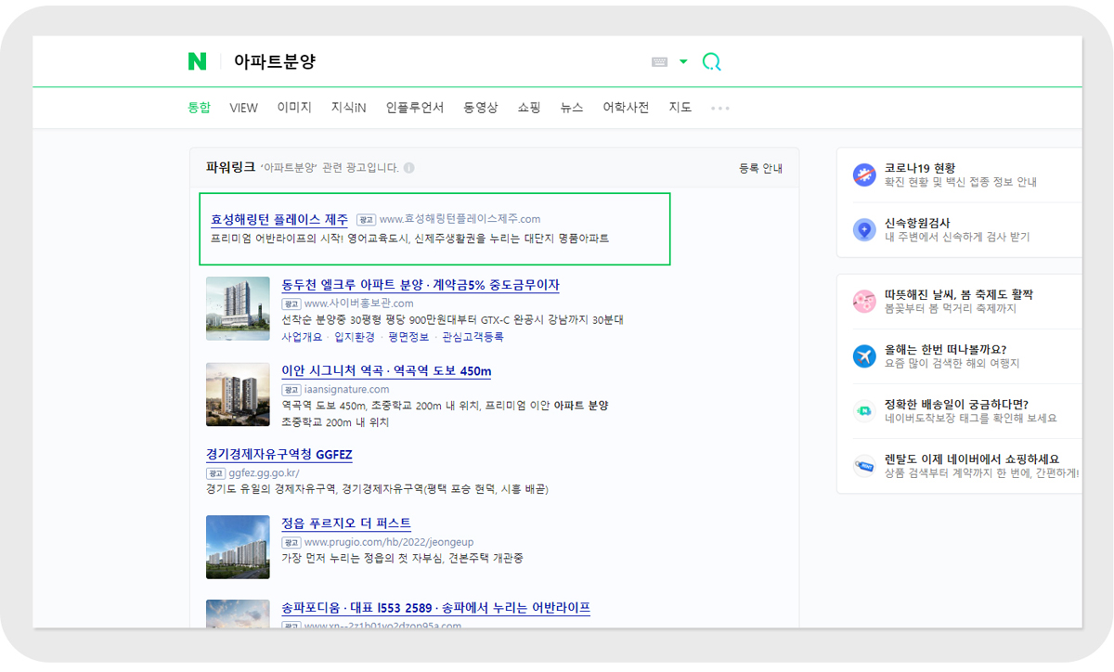Visit the ggfez.gg.go.kr URL
This screenshot has width=1114, height=672.
(265, 473)
